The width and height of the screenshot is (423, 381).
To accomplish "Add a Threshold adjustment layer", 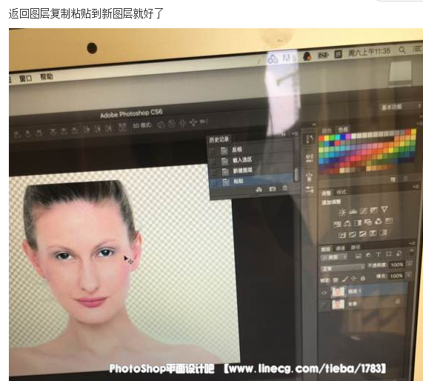I will [x=362, y=233].
